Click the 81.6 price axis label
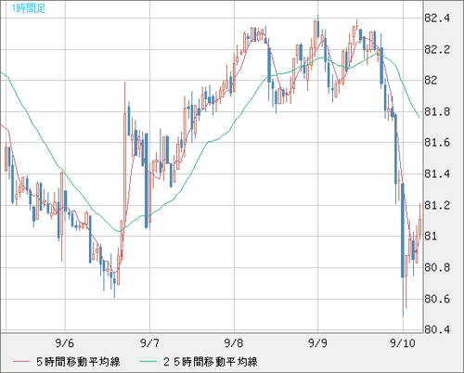The height and width of the screenshot is (373, 464). click(437, 143)
